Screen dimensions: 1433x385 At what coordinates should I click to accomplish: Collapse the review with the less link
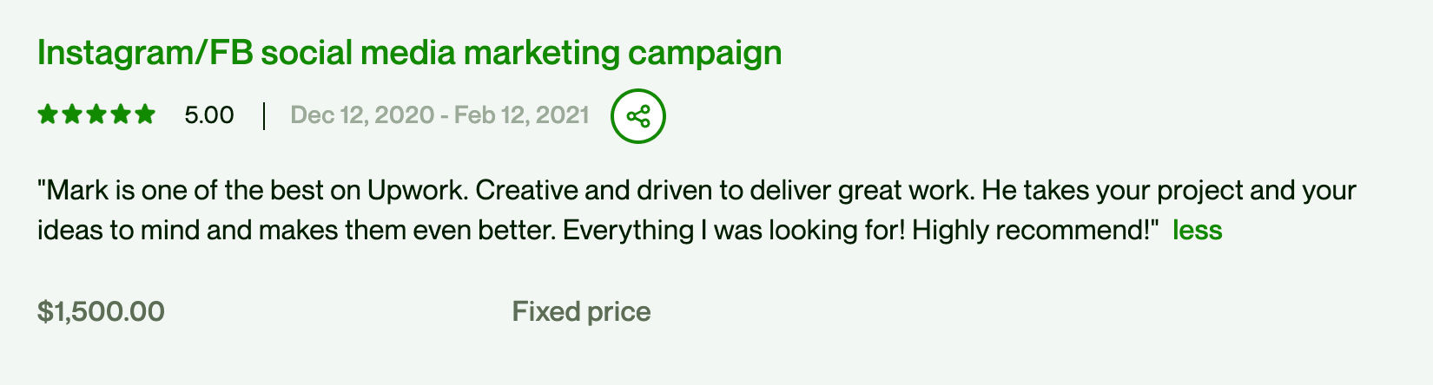click(x=1197, y=231)
